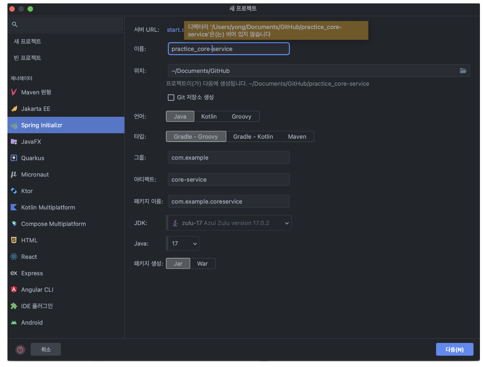
Task: Enable the Git 저장소 생성 checkbox
Action: pos(171,98)
